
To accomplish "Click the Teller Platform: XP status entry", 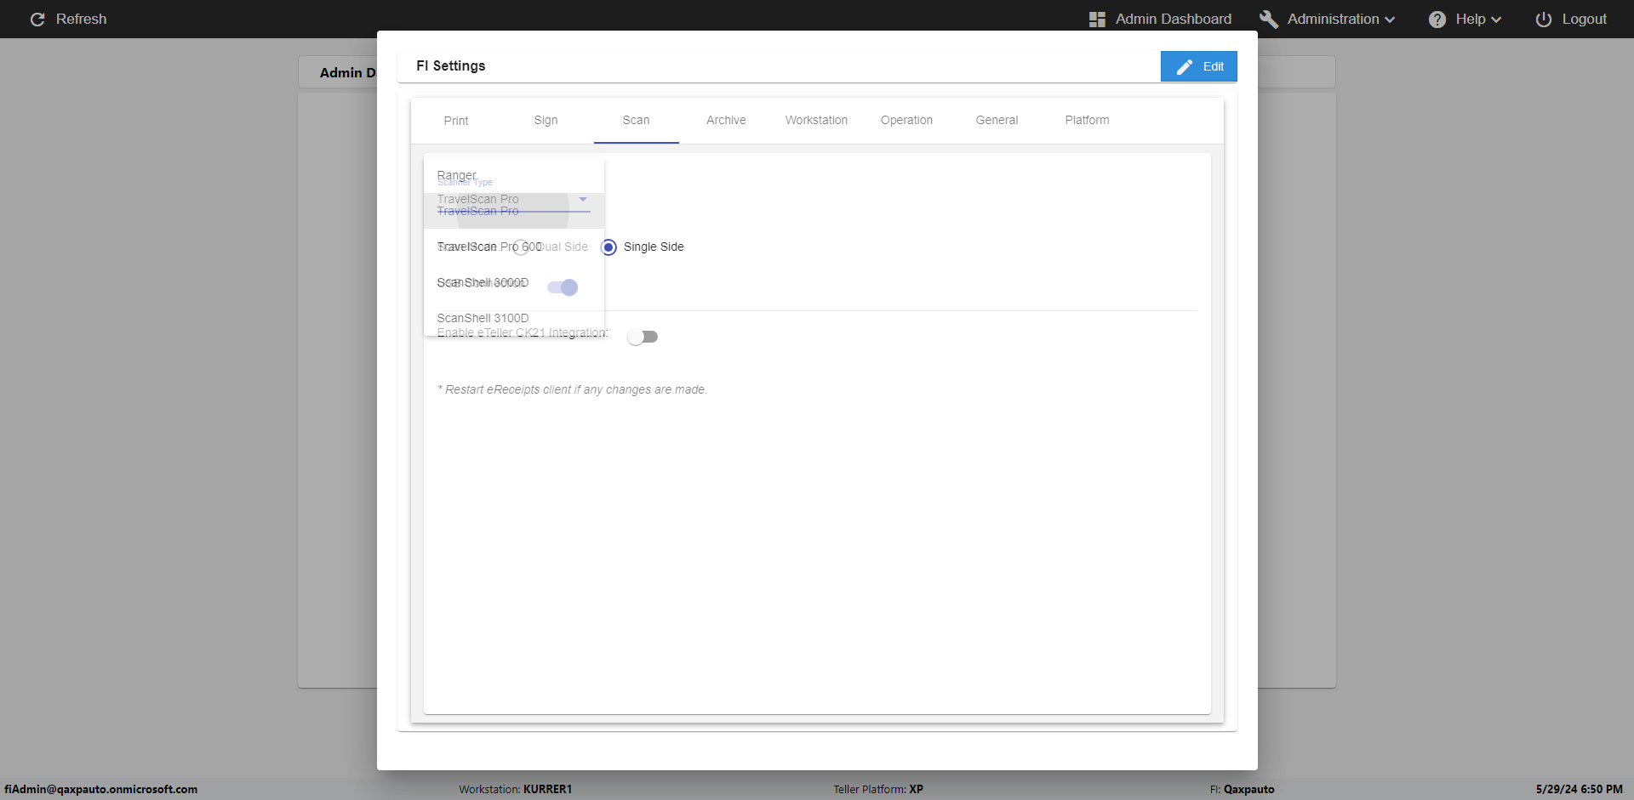I will click(x=878, y=789).
